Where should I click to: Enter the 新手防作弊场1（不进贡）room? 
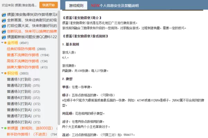click(x=32, y=134)
